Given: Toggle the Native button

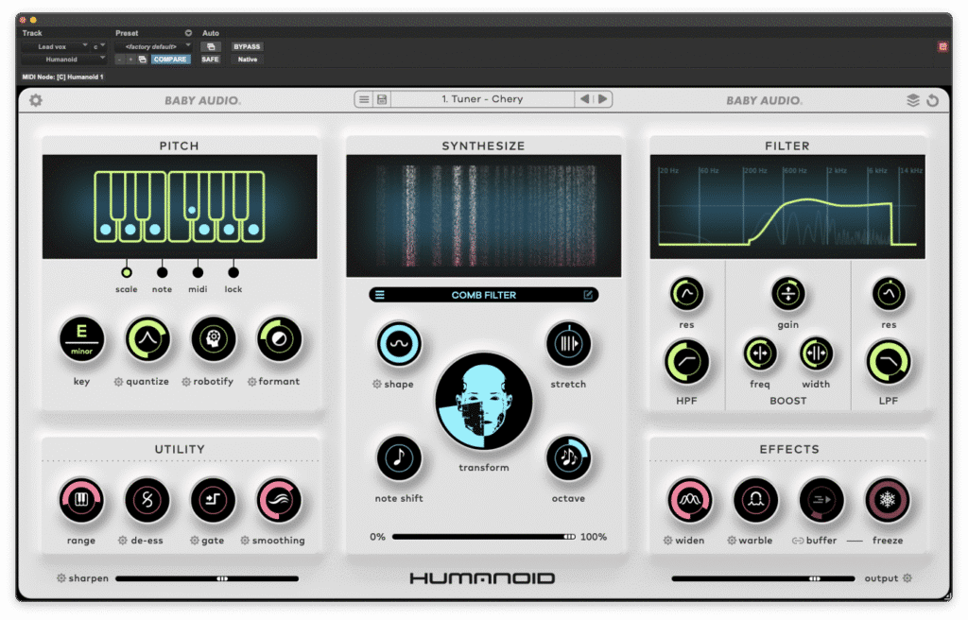Looking at the screenshot, I should point(248,60).
